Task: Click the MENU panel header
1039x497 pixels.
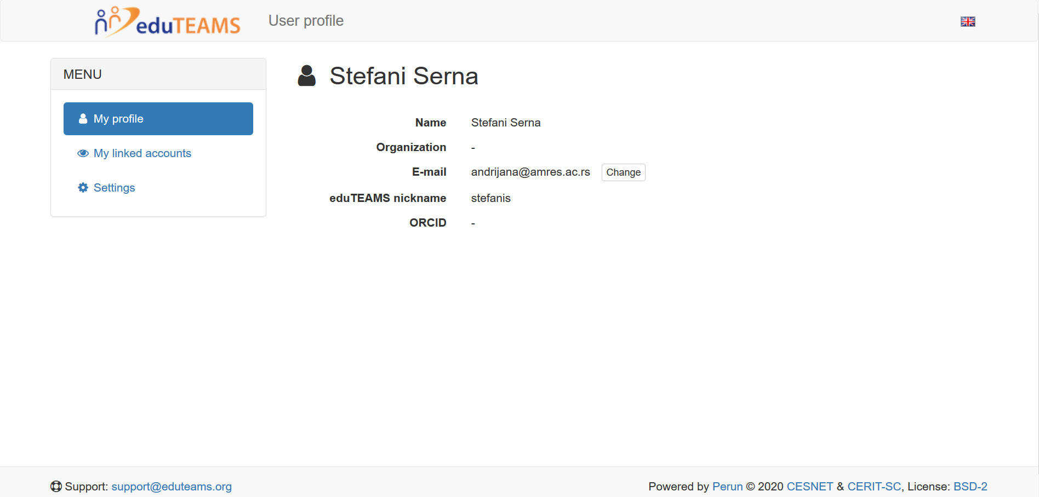Action: click(x=158, y=74)
